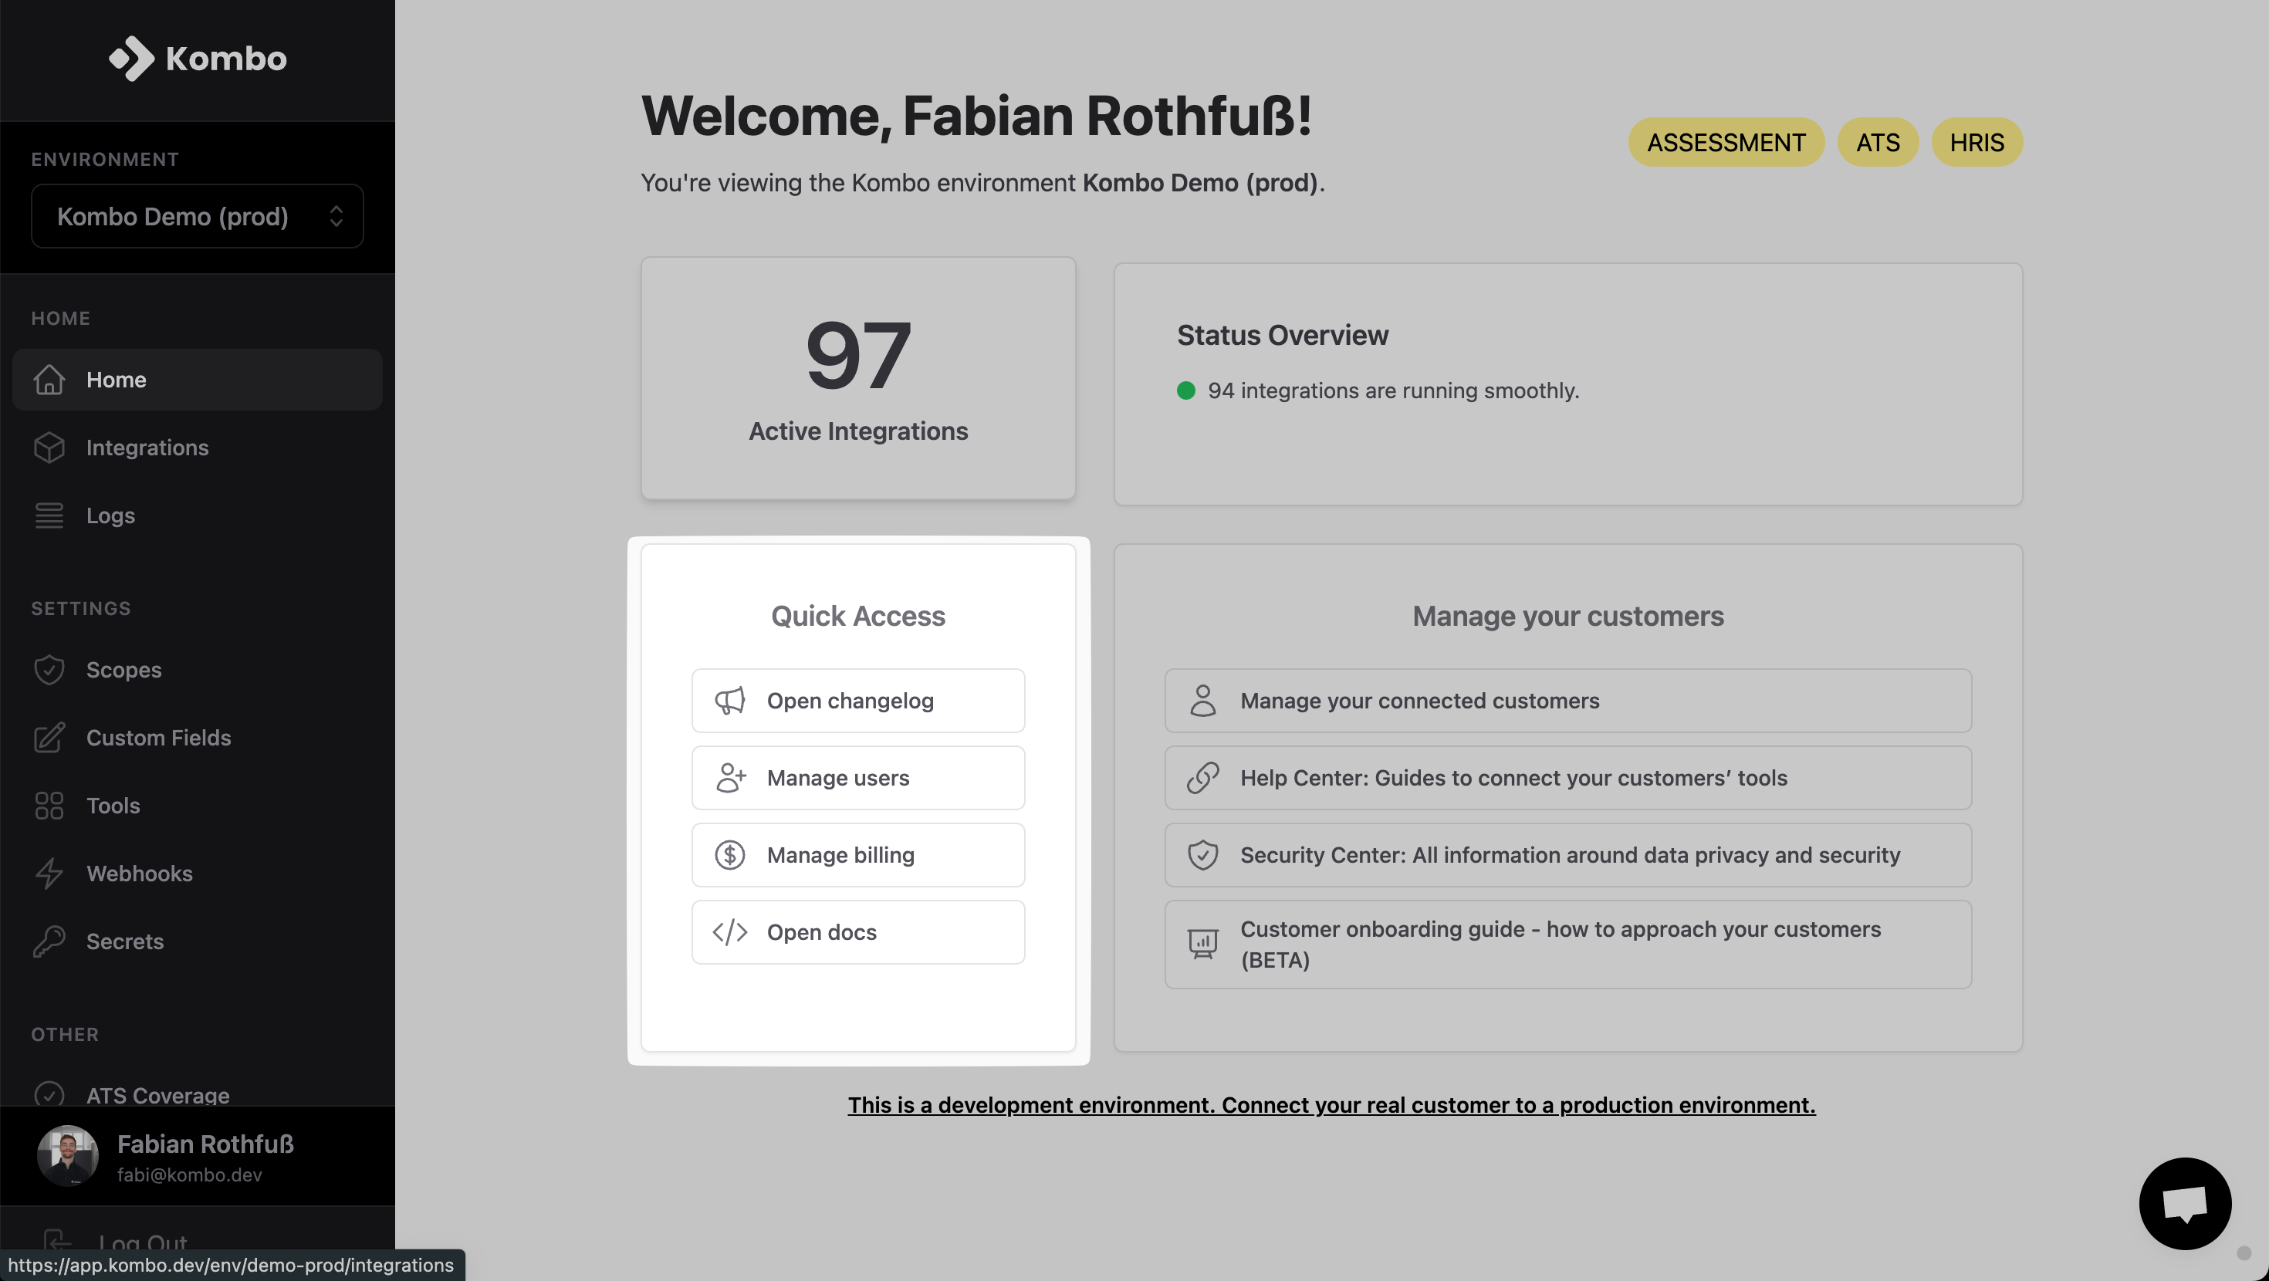
Task: Click Fabian Rothfuß profile avatar
Action: pos(68,1156)
